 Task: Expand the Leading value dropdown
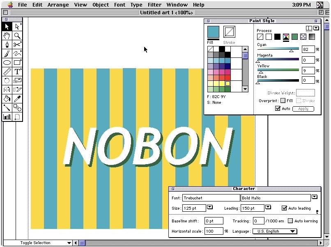[268, 208]
